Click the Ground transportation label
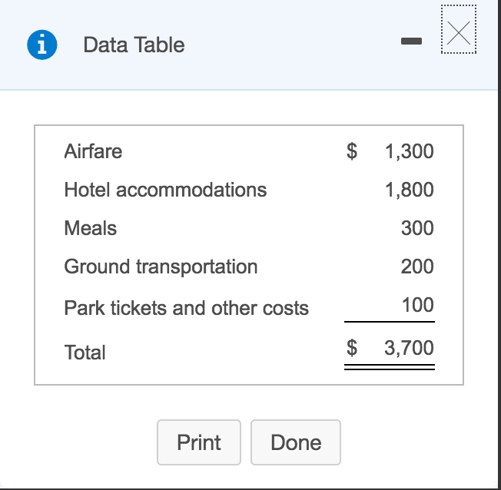Viewport: 501px width, 490px height. click(161, 267)
